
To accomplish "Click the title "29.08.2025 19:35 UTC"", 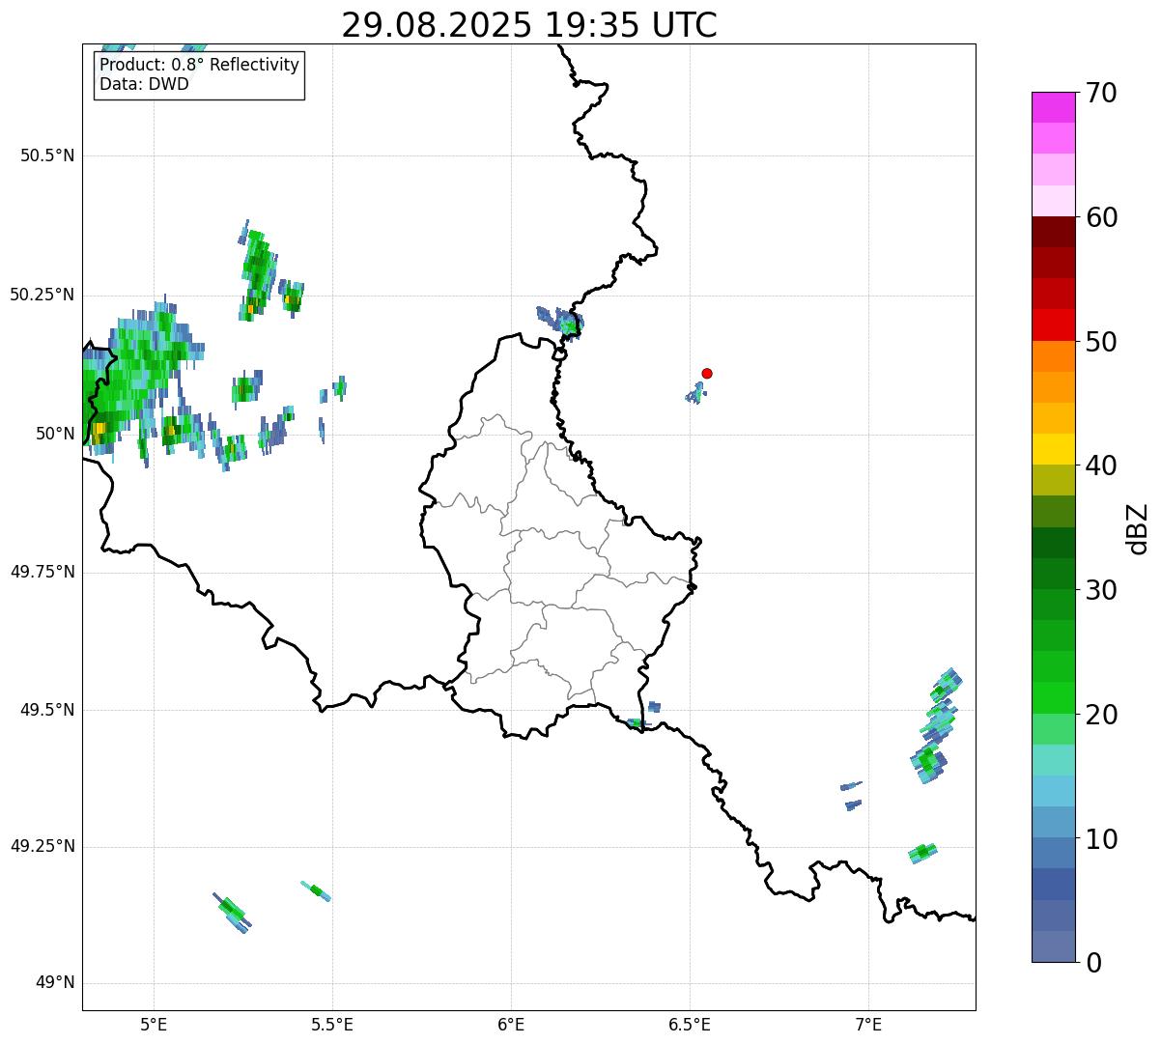I will [529, 25].
